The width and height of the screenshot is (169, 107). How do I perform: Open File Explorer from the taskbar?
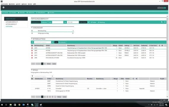11,105
